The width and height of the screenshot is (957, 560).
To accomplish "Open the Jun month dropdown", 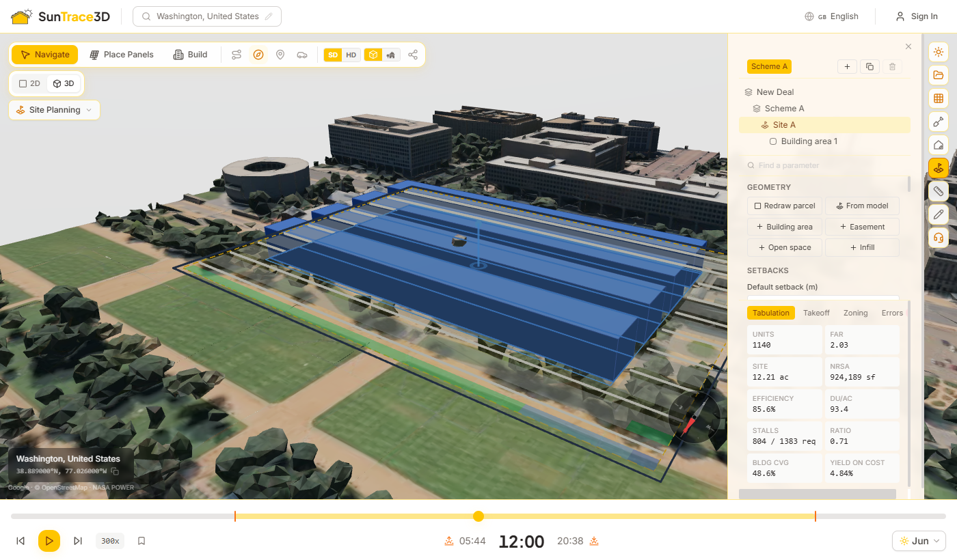I will point(919,541).
